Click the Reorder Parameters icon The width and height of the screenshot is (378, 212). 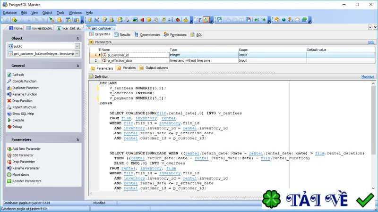point(9,181)
